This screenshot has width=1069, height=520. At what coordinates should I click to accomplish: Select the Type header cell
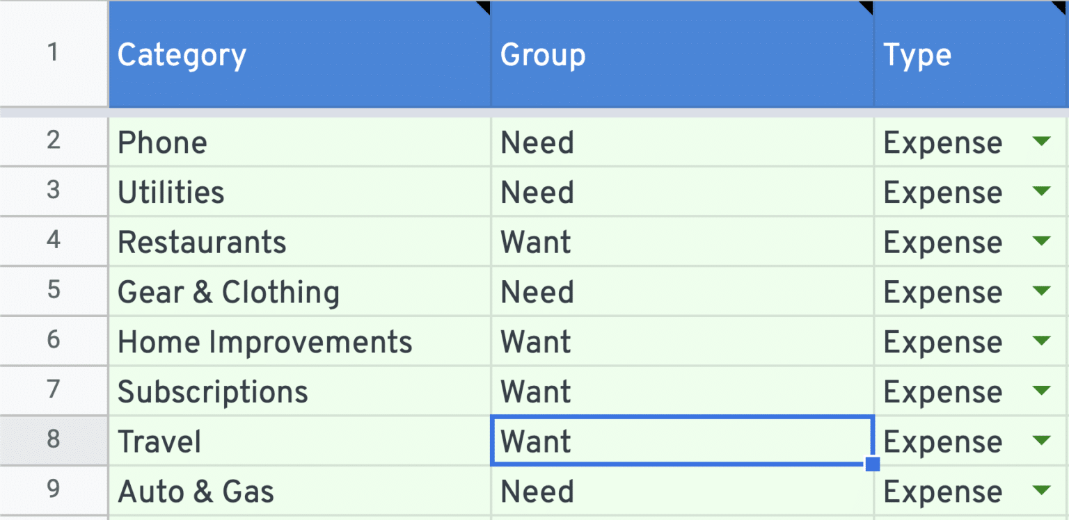click(x=972, y=54)
